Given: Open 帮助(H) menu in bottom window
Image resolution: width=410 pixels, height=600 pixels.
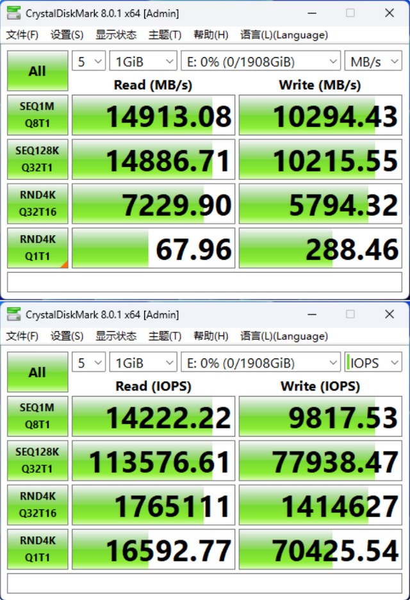Looking at the screenshot, I should coord(211,336).
